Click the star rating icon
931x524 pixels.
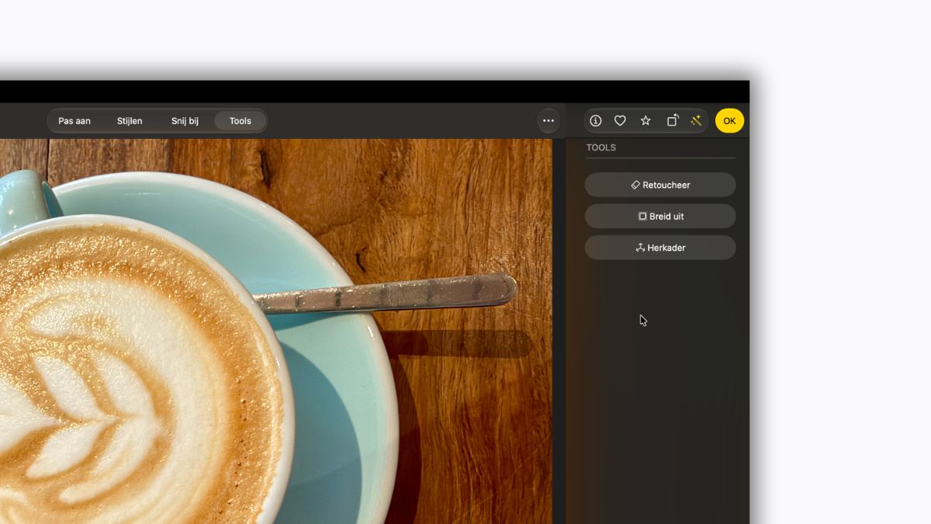tap(645, 121)
